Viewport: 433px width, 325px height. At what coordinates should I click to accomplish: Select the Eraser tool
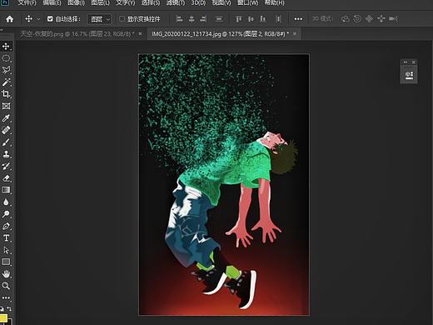coord(6,178)
